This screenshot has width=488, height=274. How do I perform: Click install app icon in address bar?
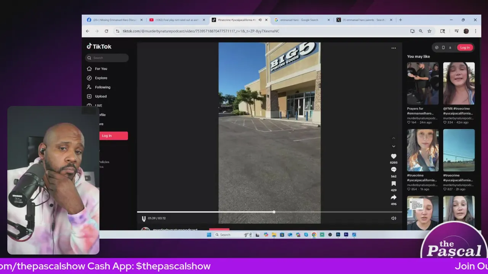coord(413,31)
